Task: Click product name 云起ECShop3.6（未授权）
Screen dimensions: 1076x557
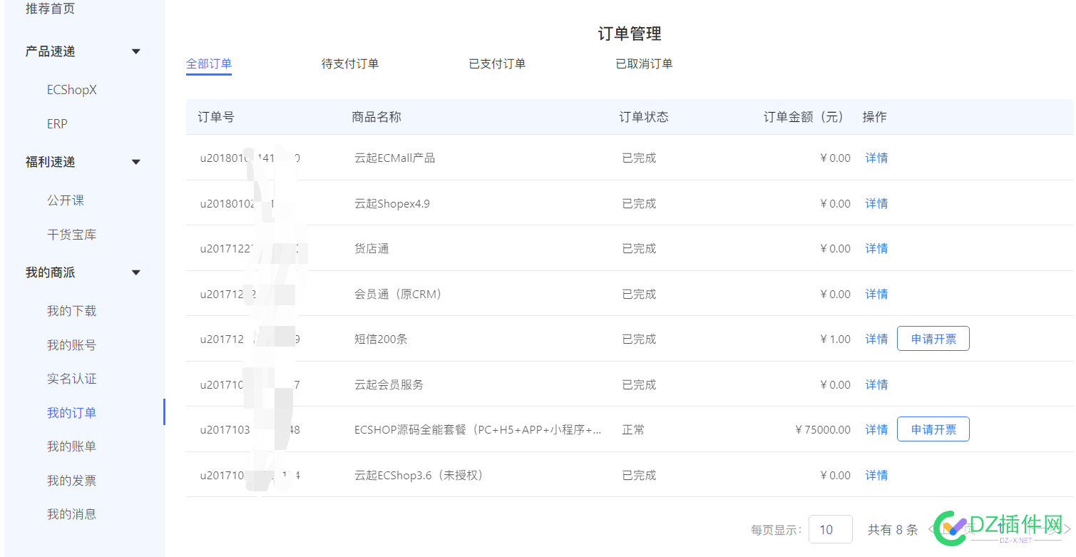Action: click(420, 476)
